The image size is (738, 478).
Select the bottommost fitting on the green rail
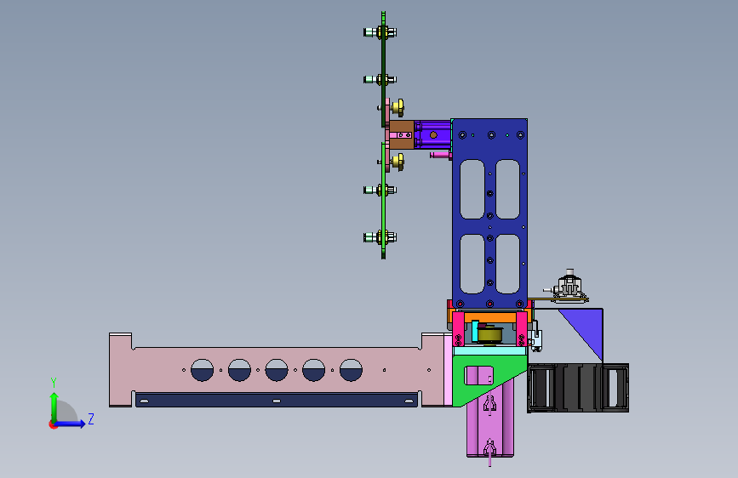pyautogui.click(x=380, y=237)
